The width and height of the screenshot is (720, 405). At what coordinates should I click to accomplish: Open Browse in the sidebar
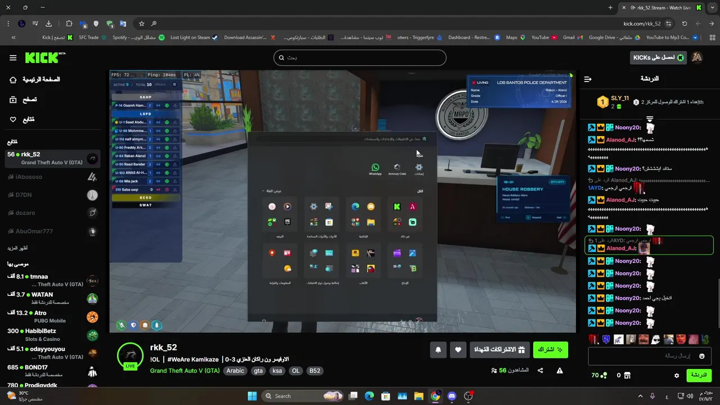(23, 100)
